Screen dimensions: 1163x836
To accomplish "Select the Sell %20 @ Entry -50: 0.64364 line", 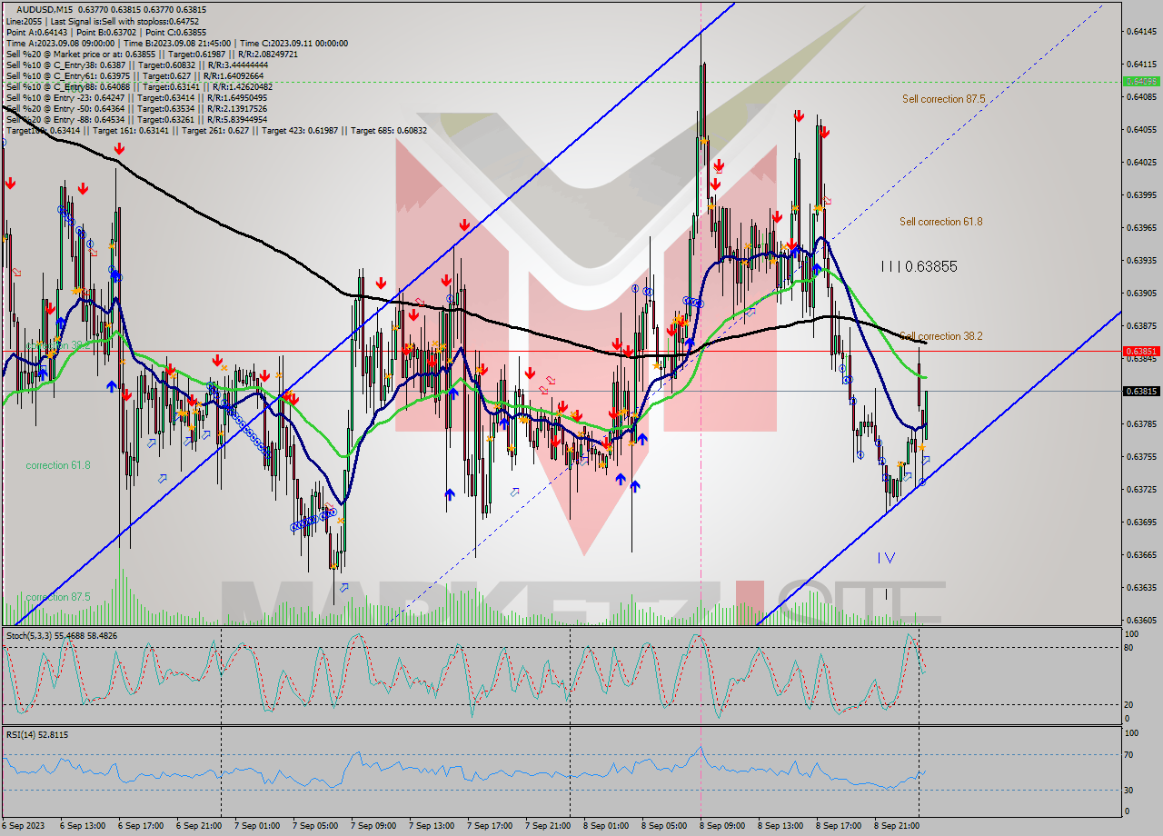I will coord(136,108).
